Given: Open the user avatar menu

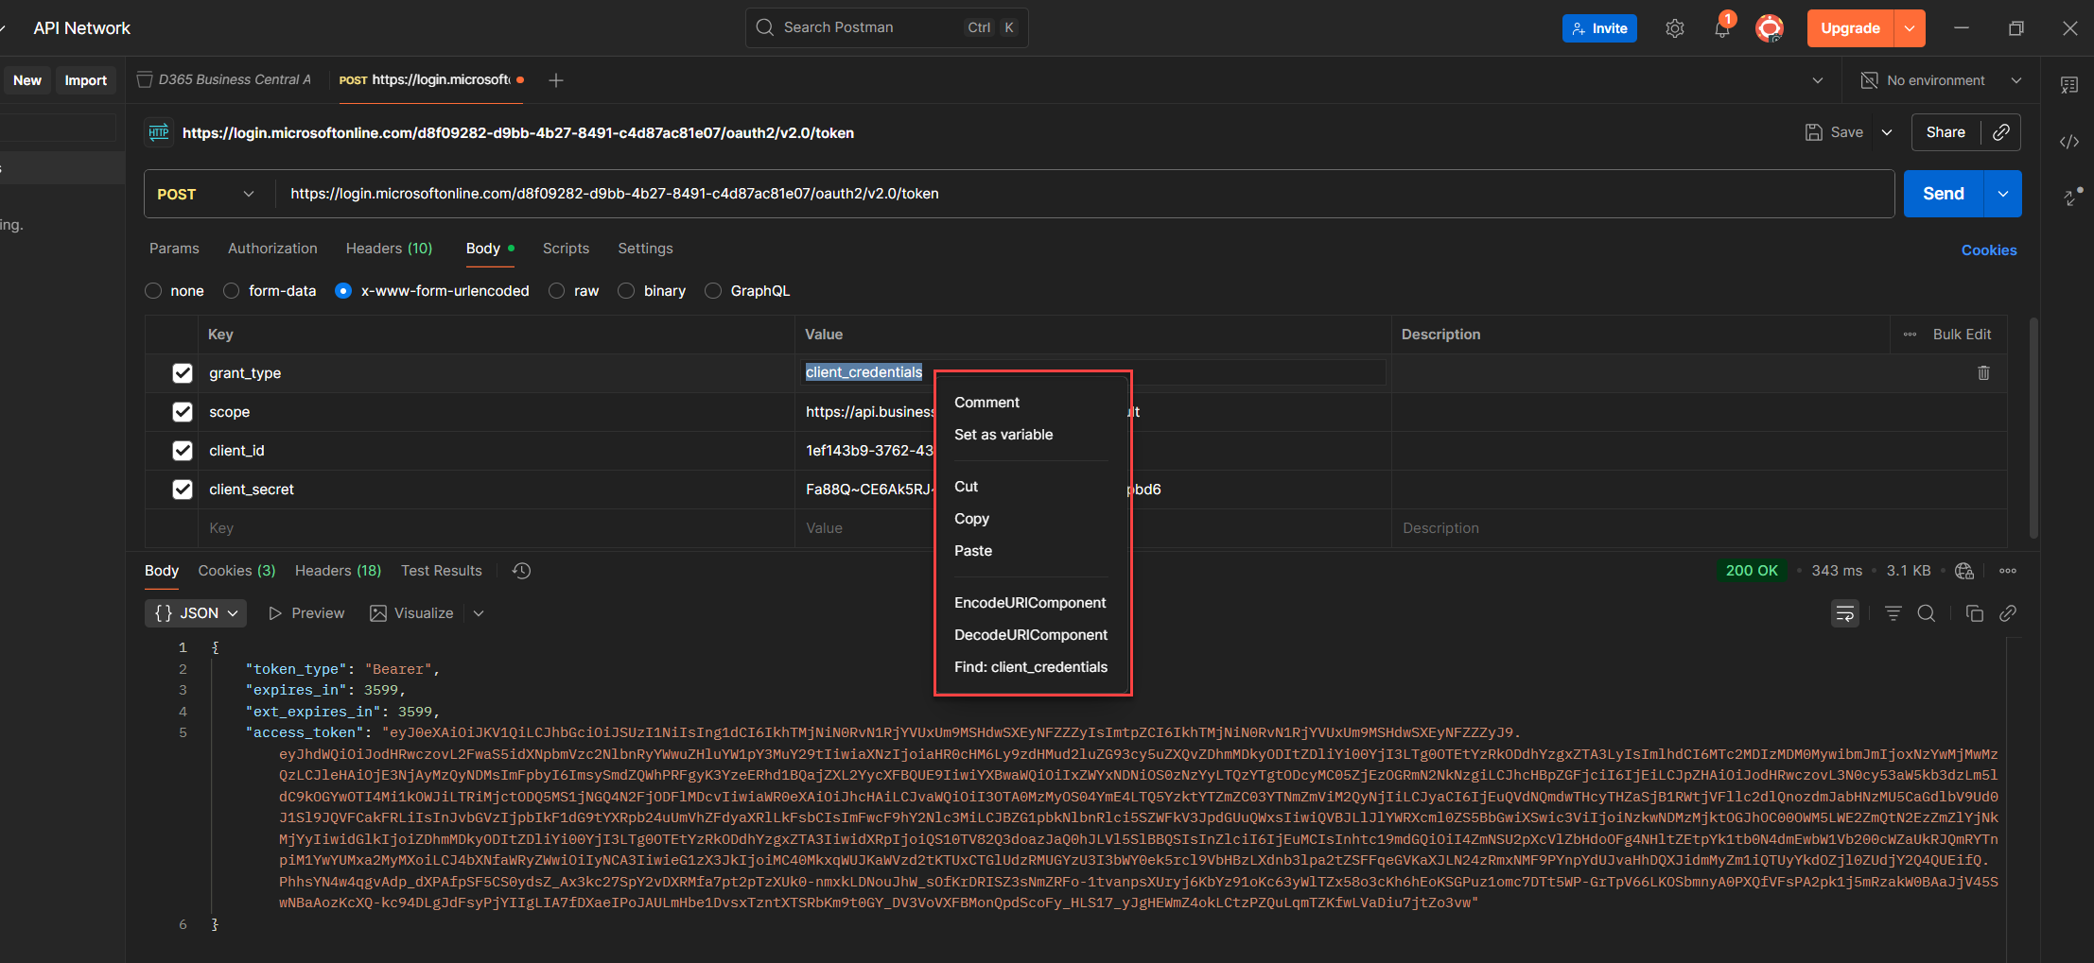Looking at the screenshot, I should 1770,28.
